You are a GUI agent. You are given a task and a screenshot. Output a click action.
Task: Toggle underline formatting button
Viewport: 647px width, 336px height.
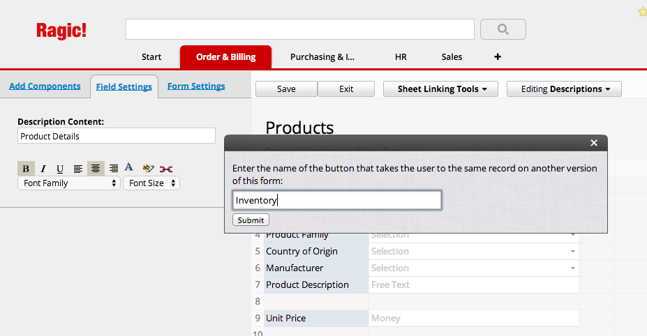60,169
